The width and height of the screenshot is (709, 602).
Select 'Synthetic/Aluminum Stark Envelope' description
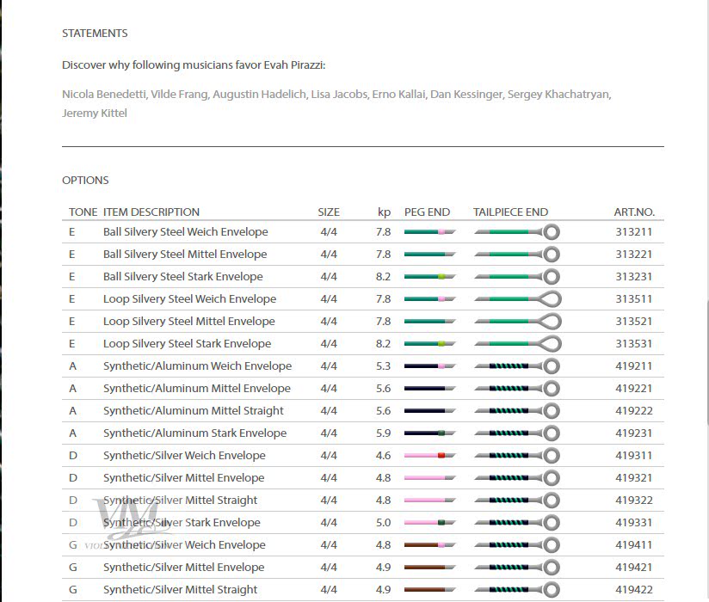194,433
